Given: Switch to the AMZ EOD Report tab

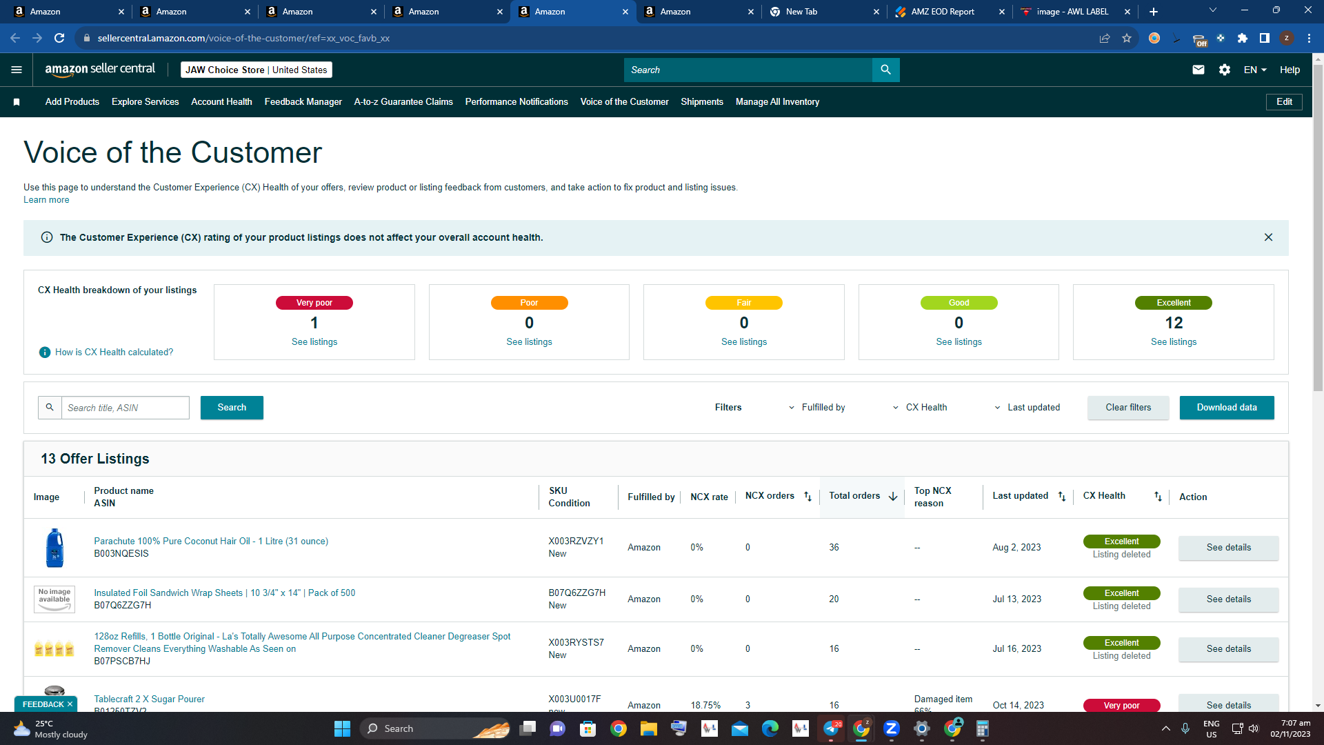Looking at the screenshot, I should [x=950, y=12].
